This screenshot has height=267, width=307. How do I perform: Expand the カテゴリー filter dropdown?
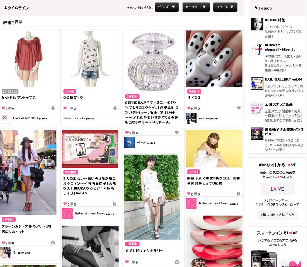click(196, 7)
